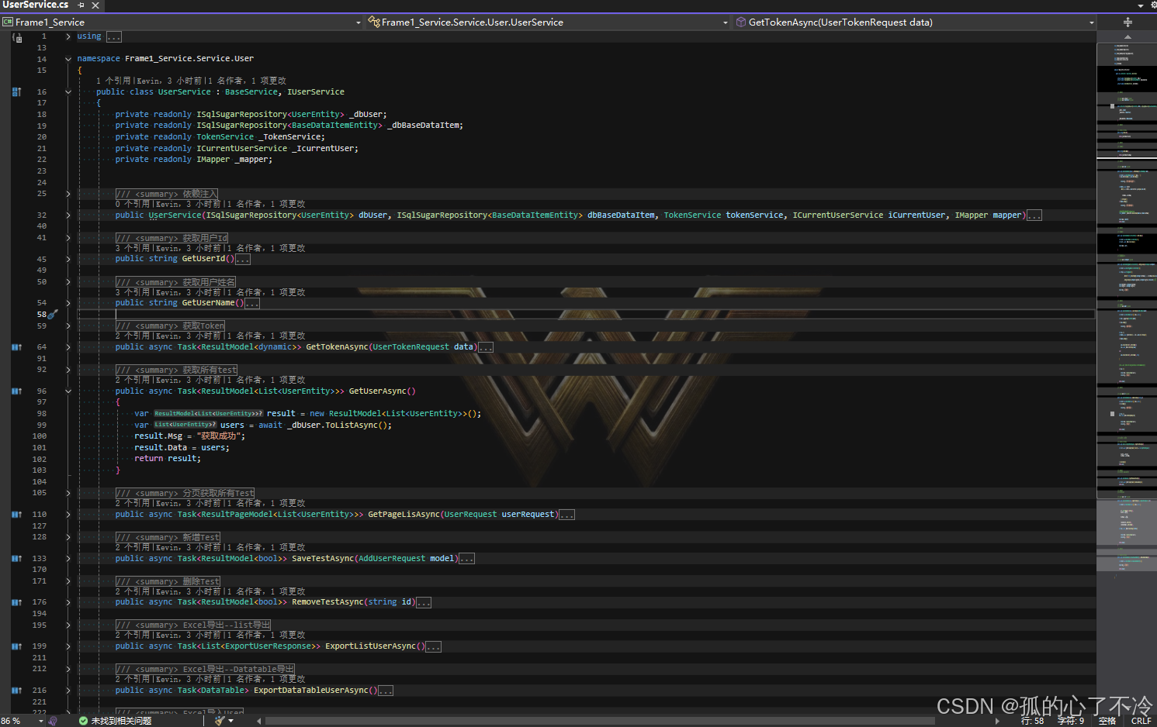This screenshot has height=727, width=1157.
Task: Click the interface implementation glyph on line 16
Action: click(x=16, y=92)
